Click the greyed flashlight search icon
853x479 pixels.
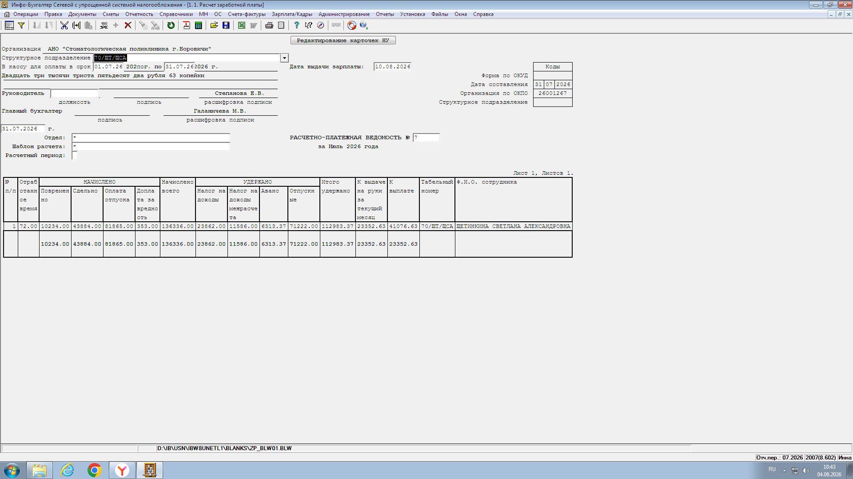tap(143, 25)
